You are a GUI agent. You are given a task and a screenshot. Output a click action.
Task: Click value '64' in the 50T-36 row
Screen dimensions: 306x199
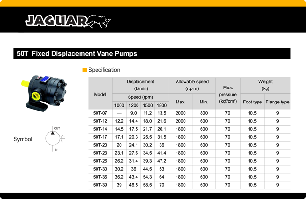click(162, 177)
